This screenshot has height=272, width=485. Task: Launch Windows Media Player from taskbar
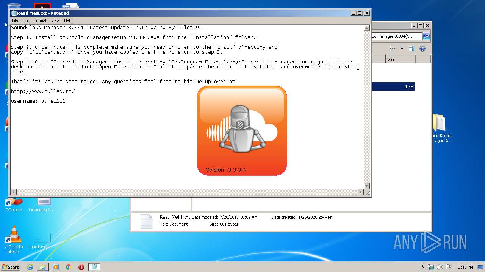coord(56,267)
